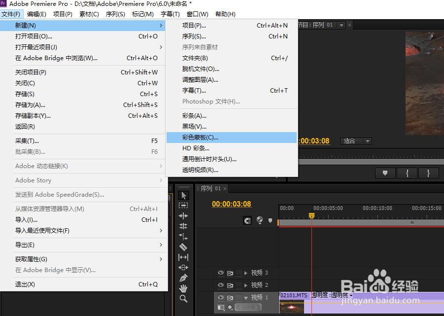This screenshot has width=444, height=316.
Task: Expand 获取属性(G) submenu
Action: [x=84, y=259]
